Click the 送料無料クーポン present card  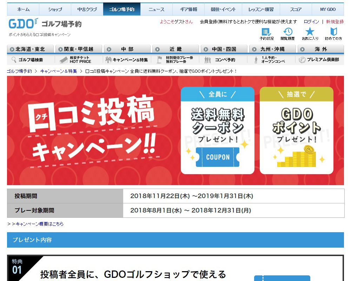[x=218, y=130]
